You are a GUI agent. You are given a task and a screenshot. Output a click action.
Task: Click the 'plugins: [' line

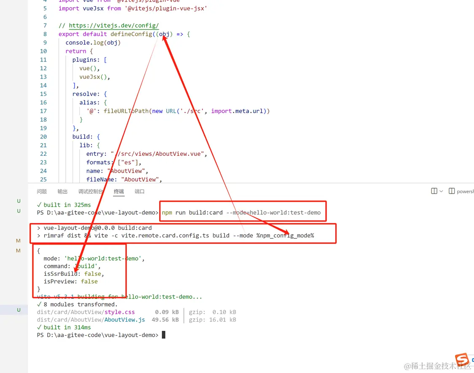(x=89, y=60)
